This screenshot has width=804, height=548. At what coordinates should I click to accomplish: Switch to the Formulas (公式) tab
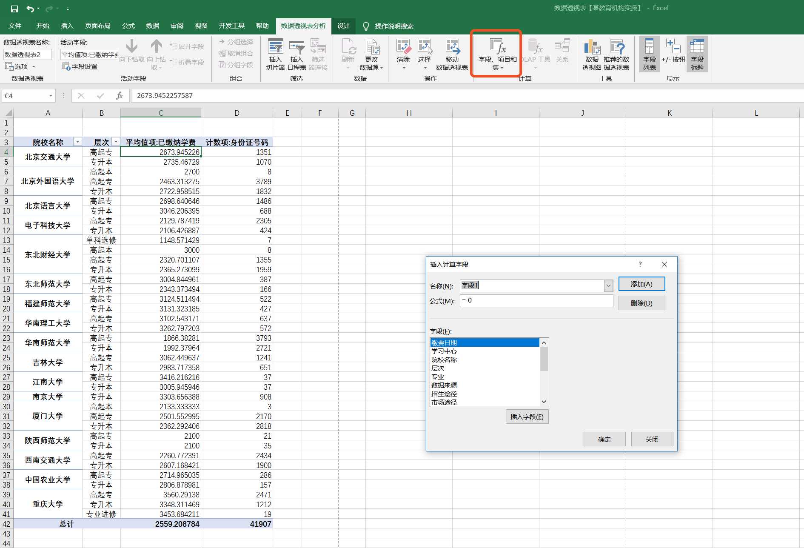click(128, 26)
